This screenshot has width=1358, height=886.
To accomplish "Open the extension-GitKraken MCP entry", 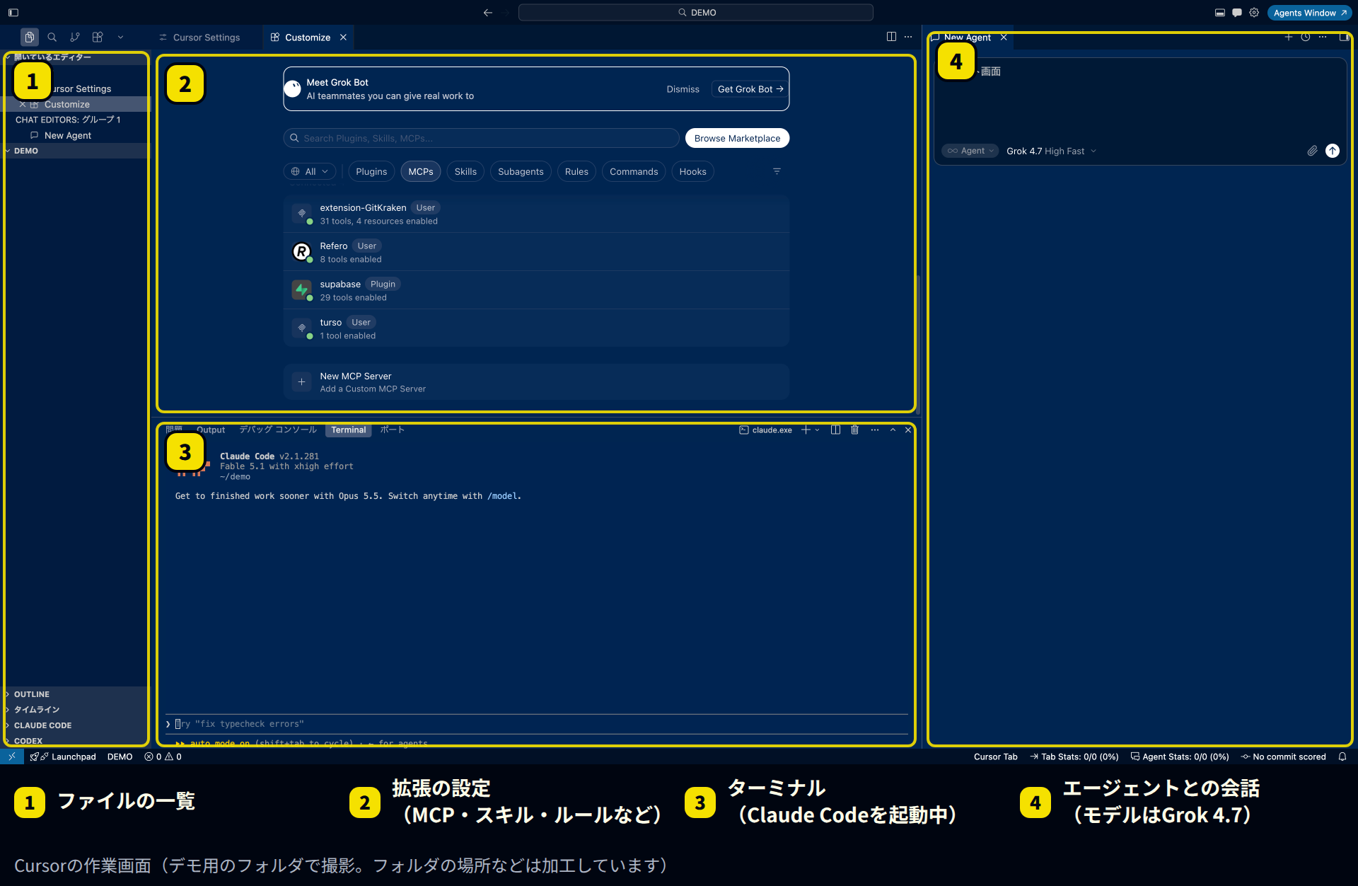I will click(536, 214).
